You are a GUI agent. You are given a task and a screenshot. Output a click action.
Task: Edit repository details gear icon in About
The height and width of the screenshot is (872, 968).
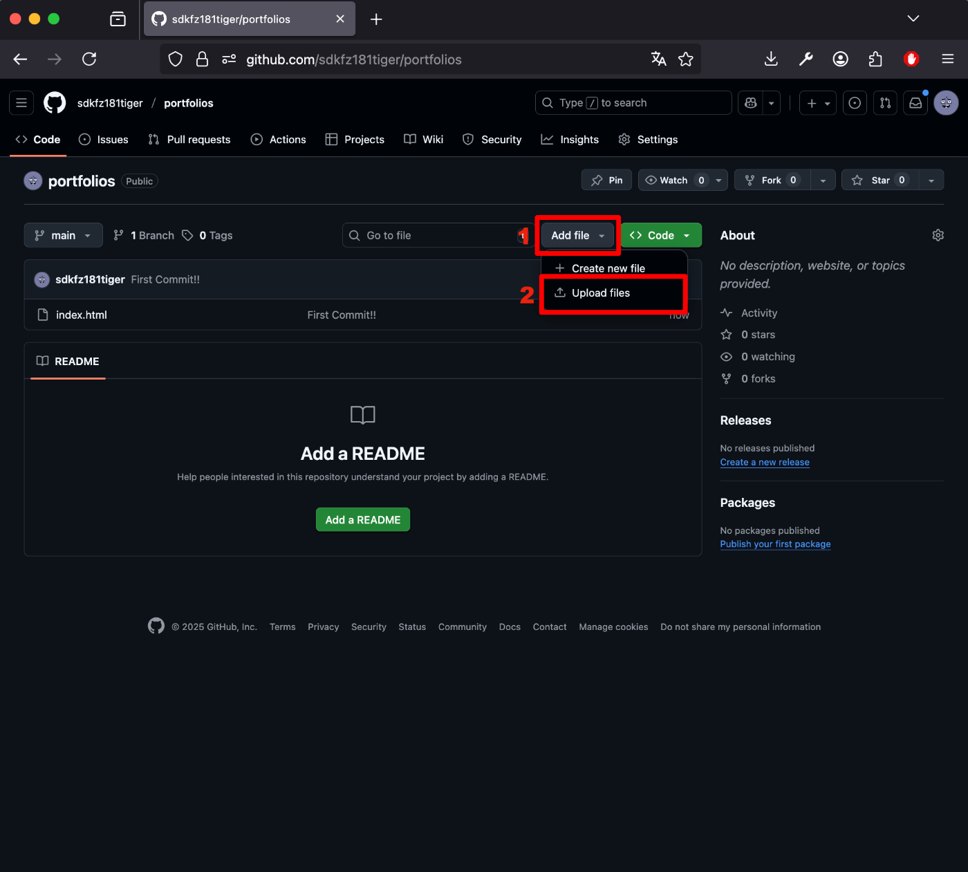(938, 236)
